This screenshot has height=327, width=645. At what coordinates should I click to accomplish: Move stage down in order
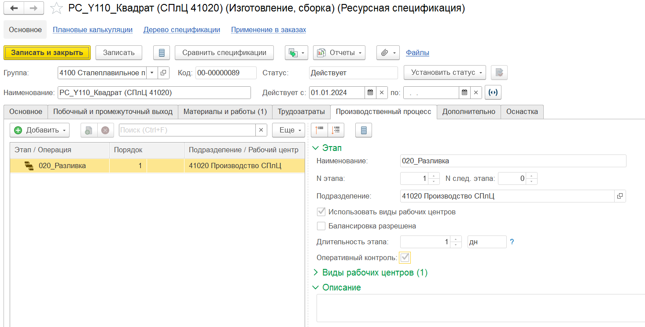tap(336, 130)
